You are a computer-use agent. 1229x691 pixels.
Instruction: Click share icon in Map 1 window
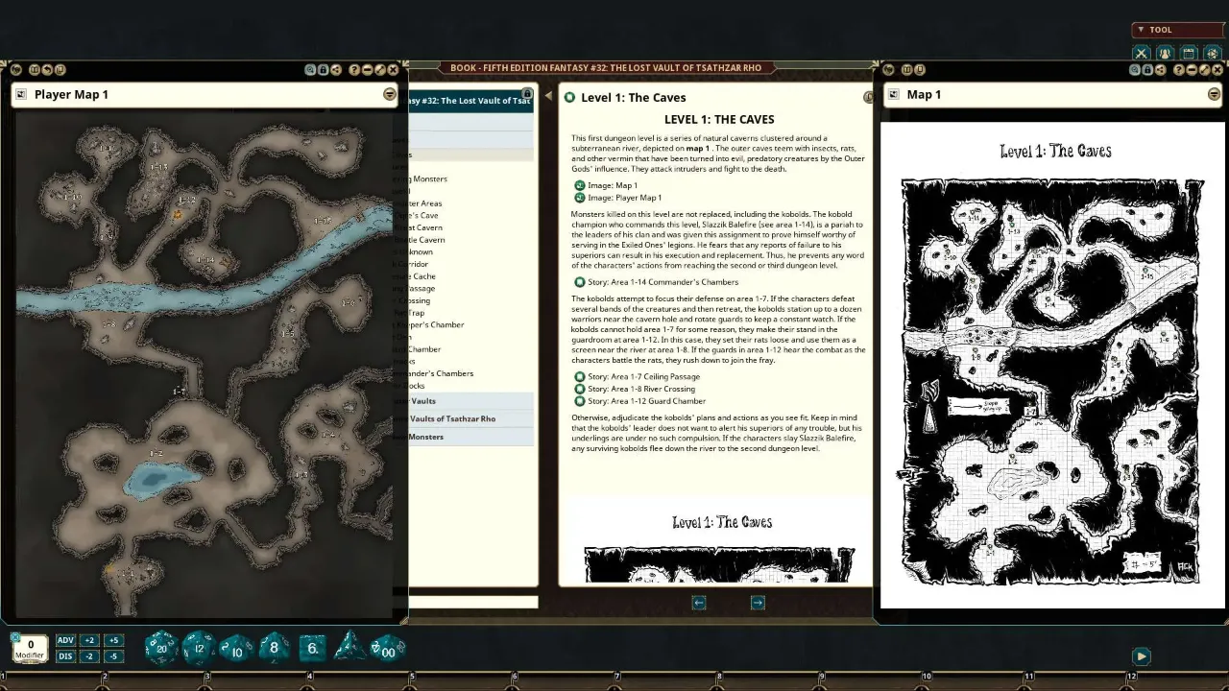point(1161,70)
